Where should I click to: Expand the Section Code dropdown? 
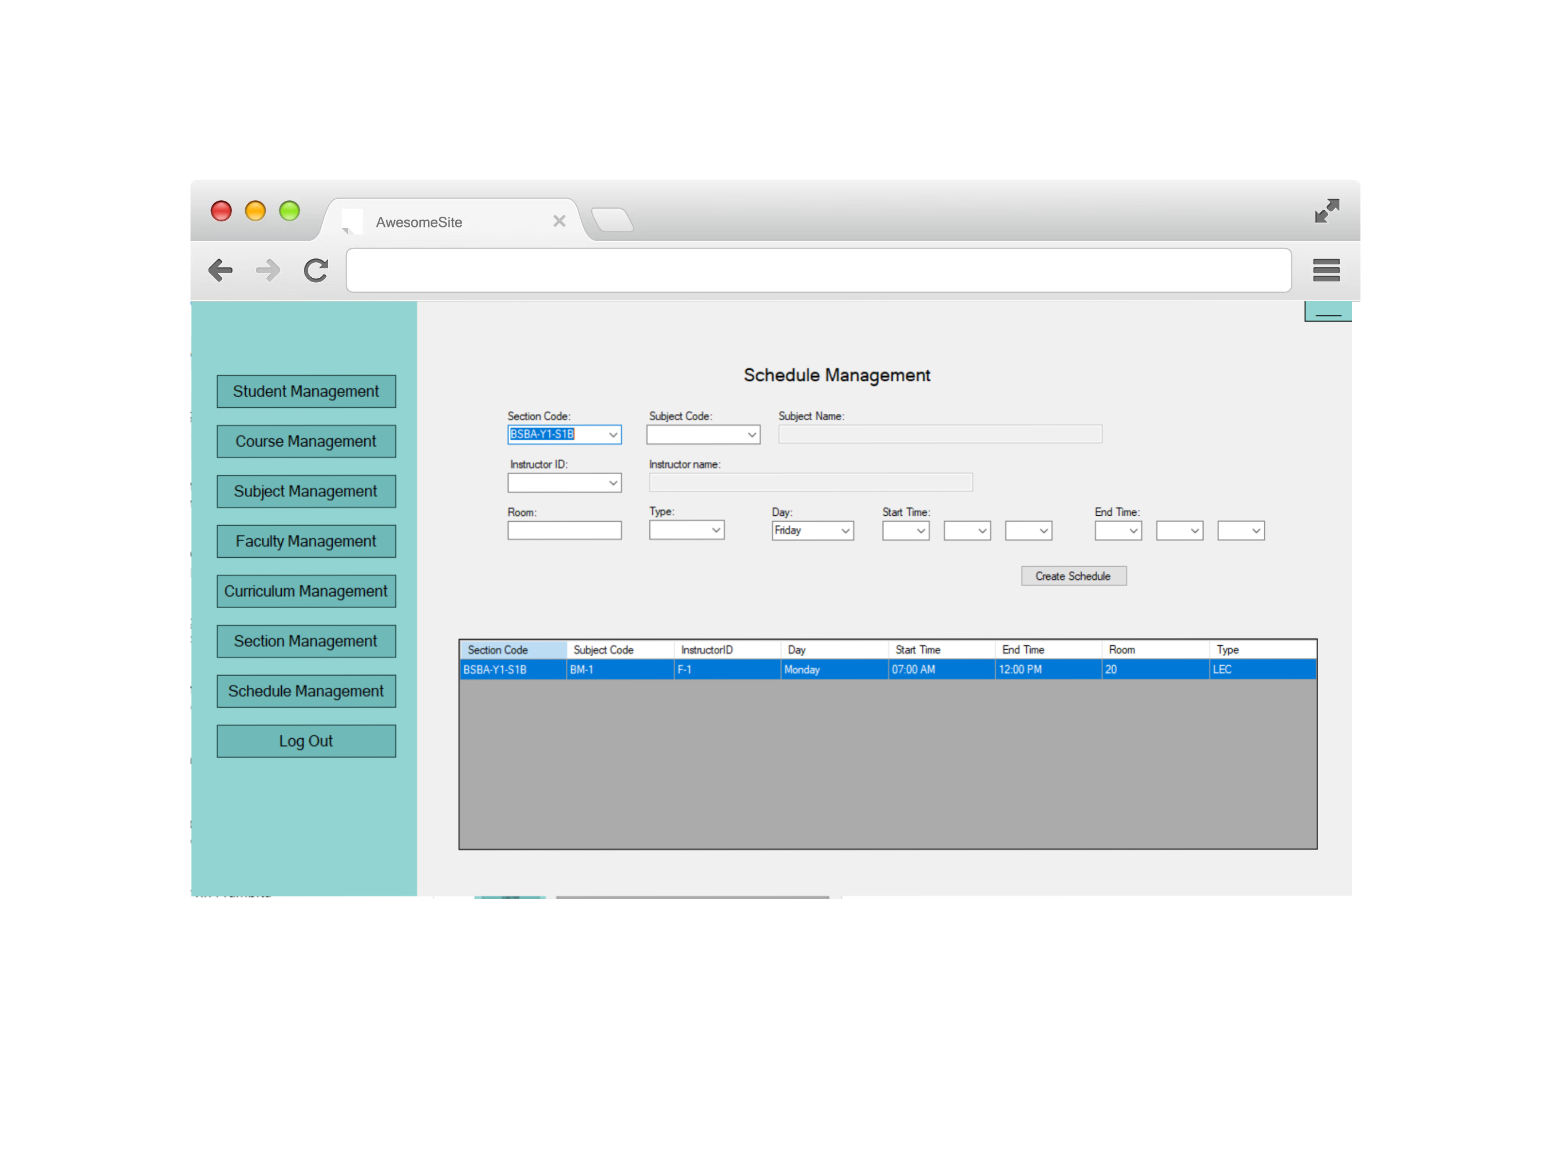[612, 435]
